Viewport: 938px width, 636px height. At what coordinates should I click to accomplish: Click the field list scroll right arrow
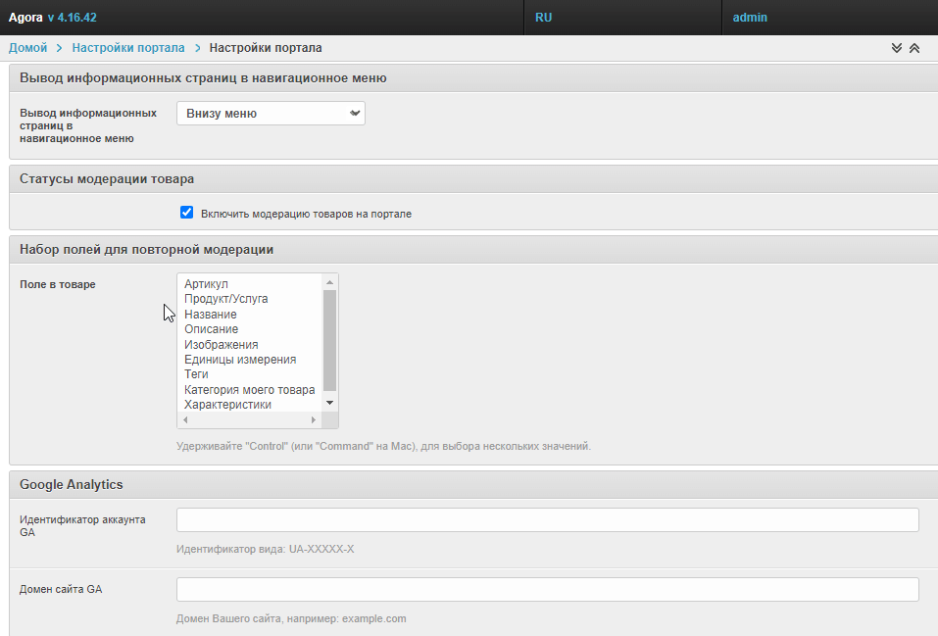point(314,419)
